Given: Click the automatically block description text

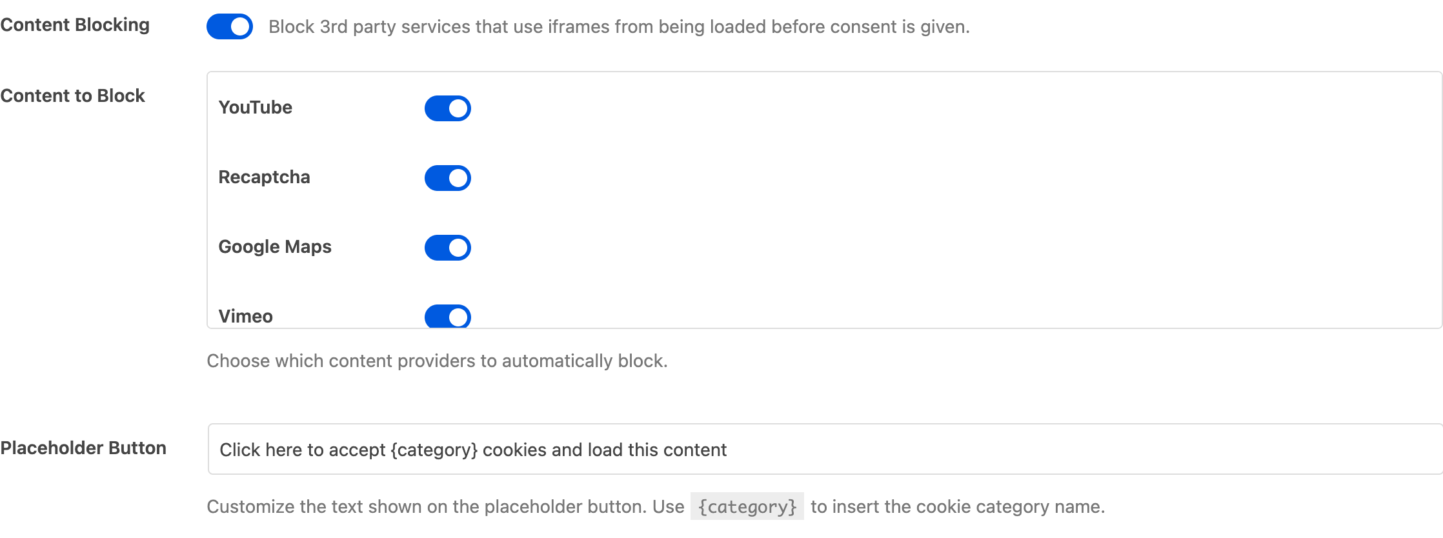Looking at the screenshot, I should click(438, 361).
